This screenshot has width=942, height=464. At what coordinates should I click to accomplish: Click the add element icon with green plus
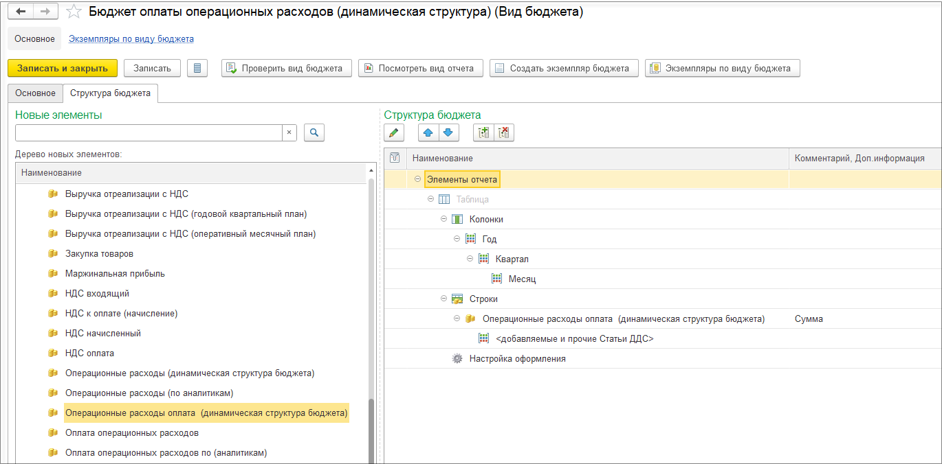pyautogui.click(x=483, y=132)
